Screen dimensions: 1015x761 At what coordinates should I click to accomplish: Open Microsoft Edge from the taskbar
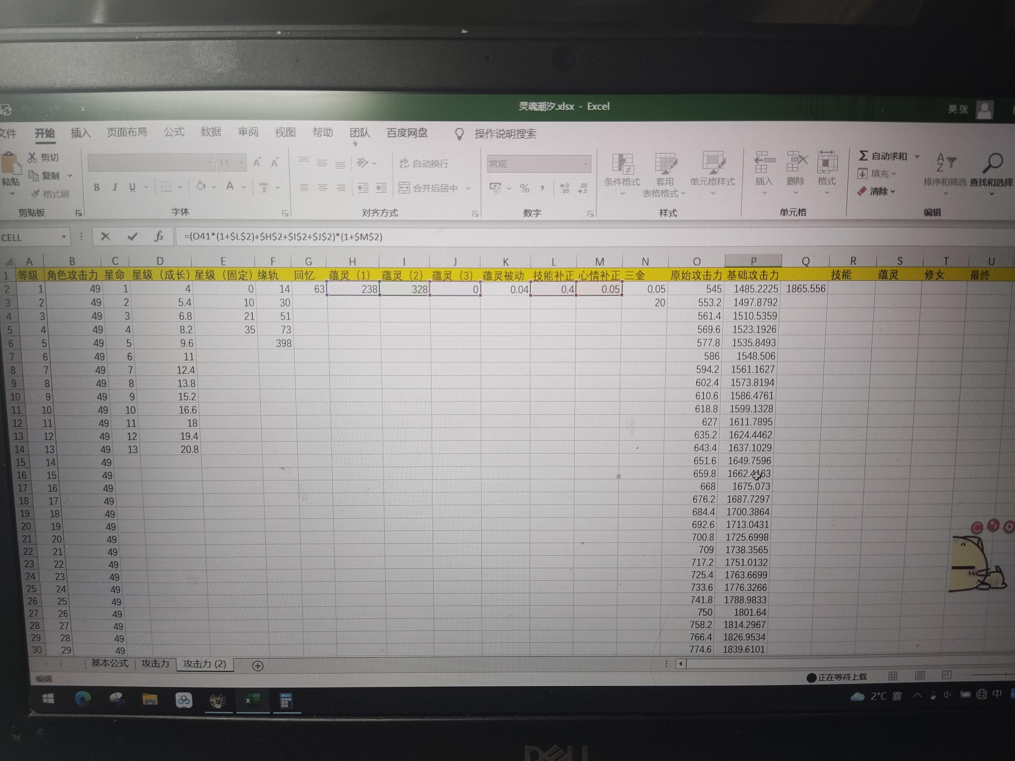(x=83, y=699)
